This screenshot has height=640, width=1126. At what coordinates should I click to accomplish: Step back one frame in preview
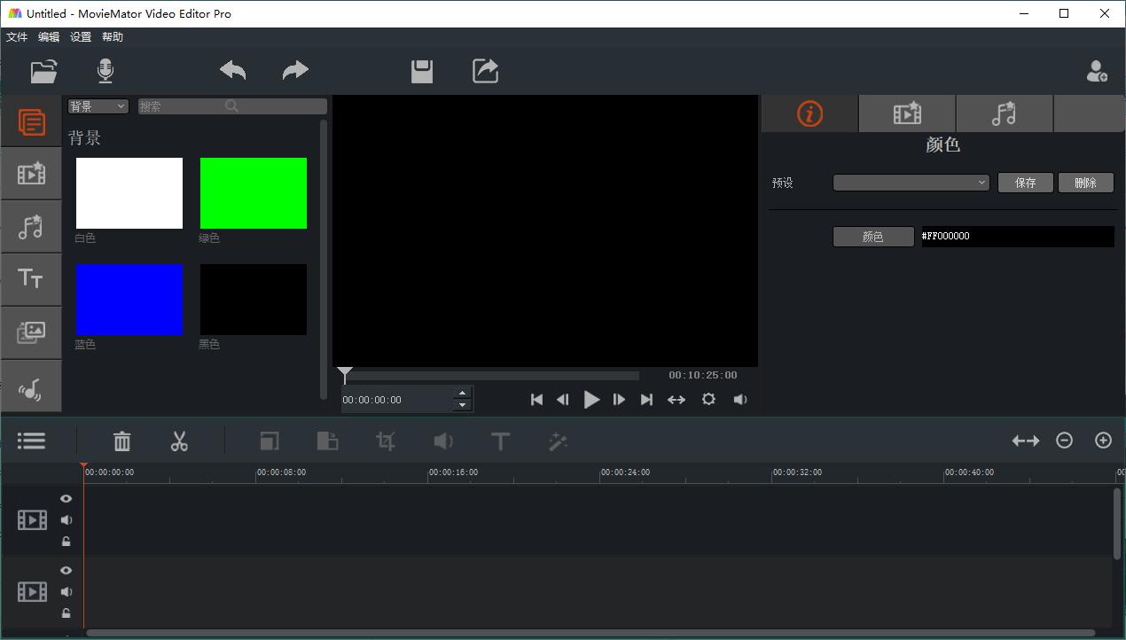[x=563, y=400]
